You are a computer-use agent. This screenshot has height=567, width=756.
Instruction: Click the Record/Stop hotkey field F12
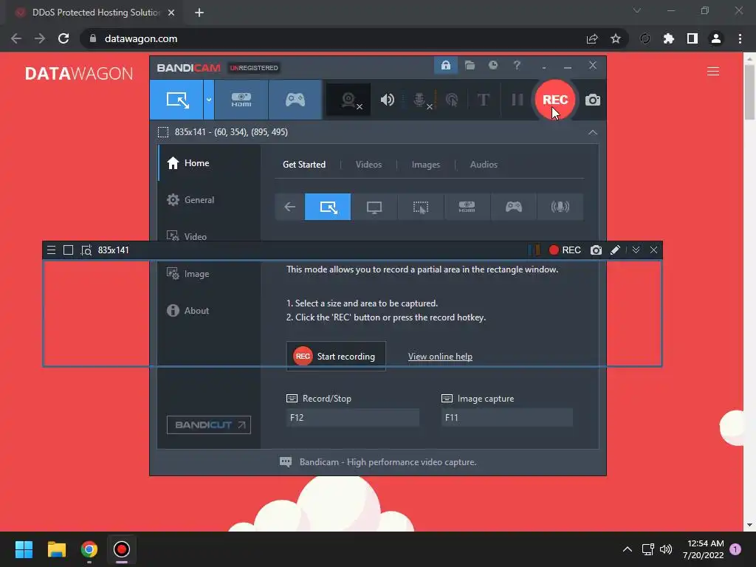(x=352, y=418)
